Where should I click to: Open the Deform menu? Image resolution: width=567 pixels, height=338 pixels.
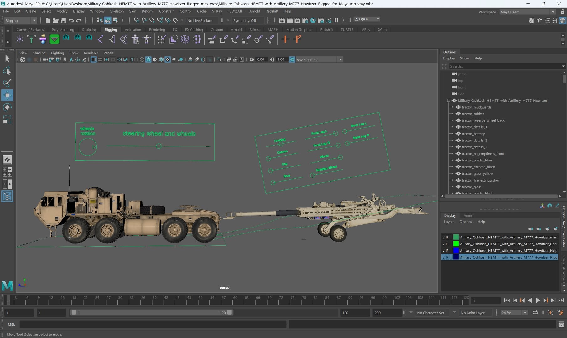coord(148,11)
